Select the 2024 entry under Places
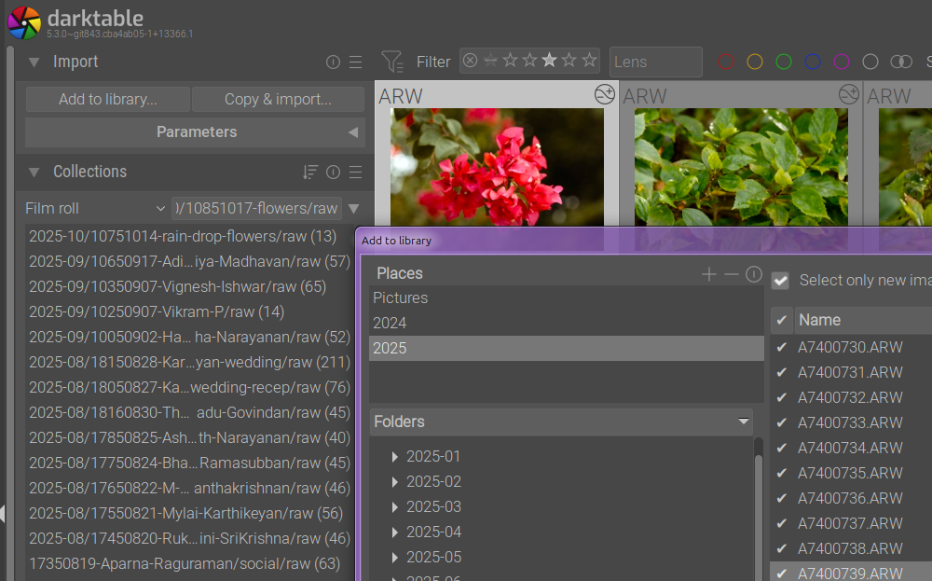The width and height of the screenshot is (932, 581). (390, 323)
